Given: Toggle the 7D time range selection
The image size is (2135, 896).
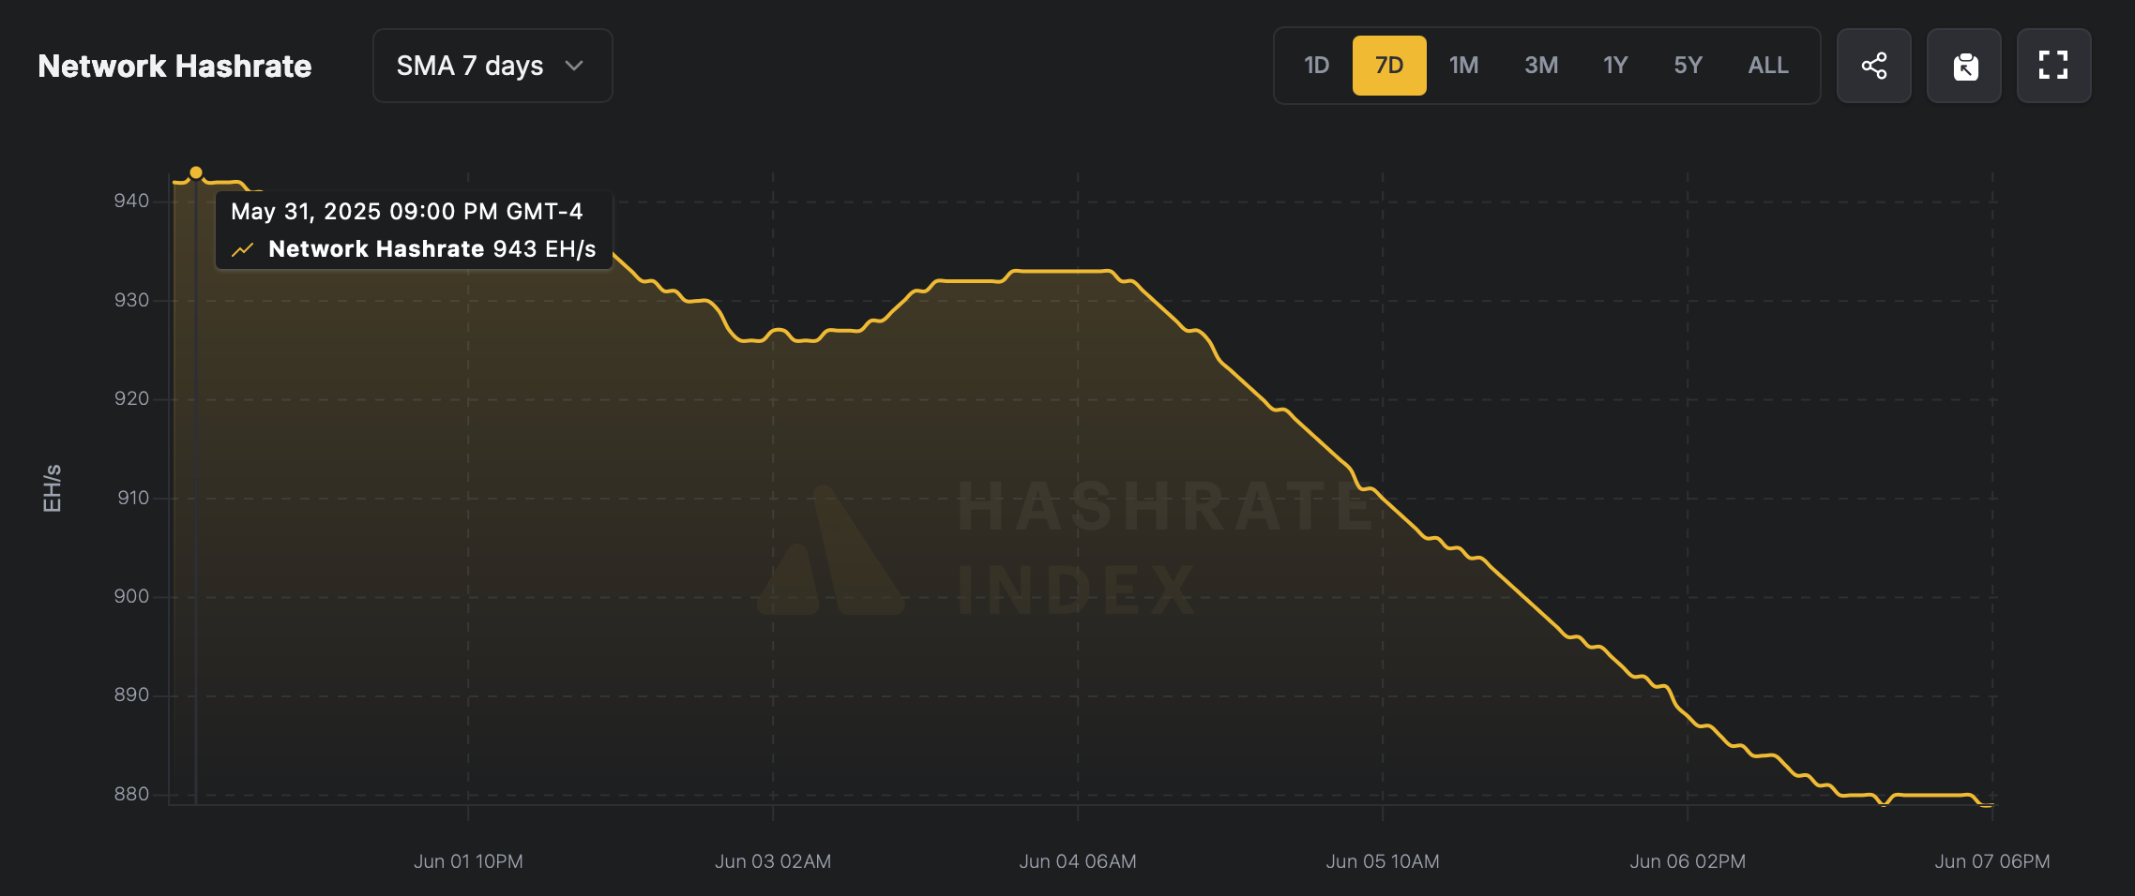Looking at the screenshot, I should coord(1389,65).
